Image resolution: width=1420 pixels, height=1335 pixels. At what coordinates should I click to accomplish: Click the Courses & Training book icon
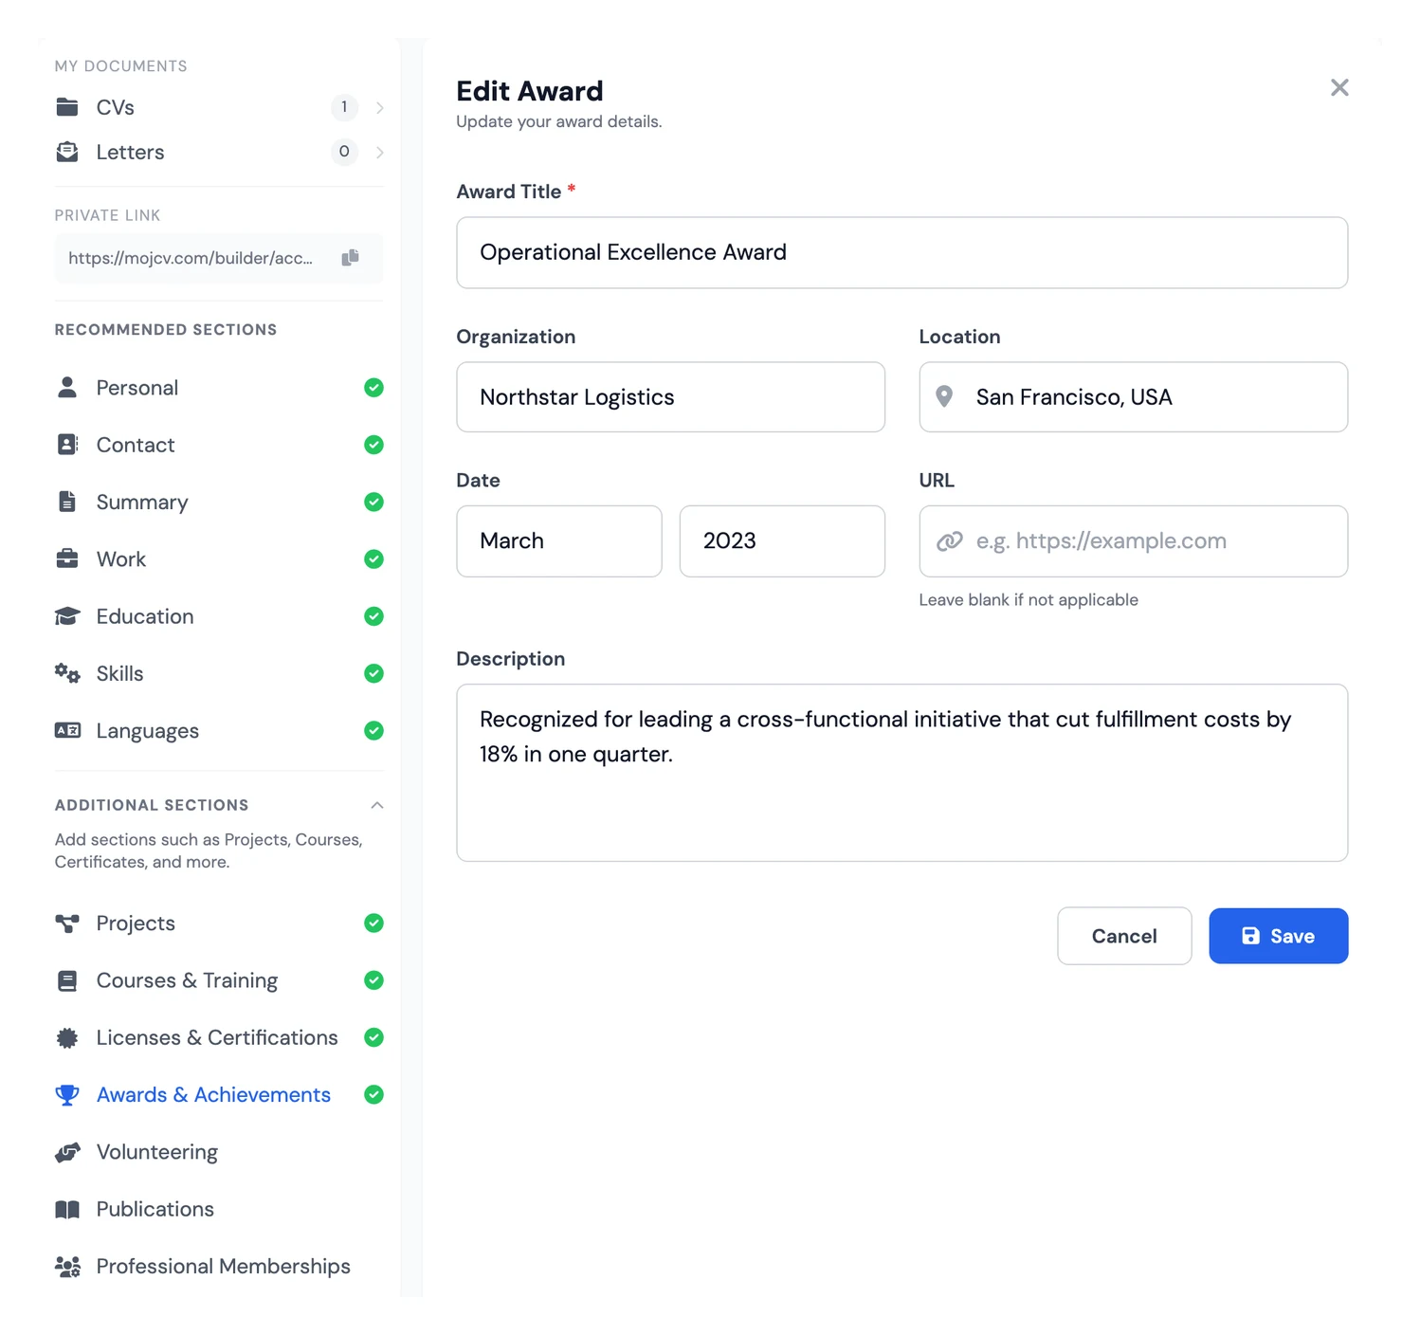[67, 980]
